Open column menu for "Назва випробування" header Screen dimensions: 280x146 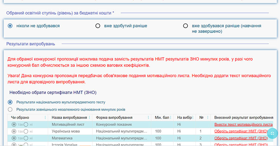coord(89,118)
